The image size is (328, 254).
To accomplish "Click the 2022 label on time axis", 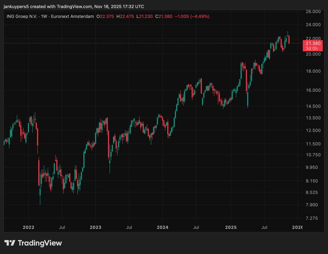I will [x=28, y=227].
